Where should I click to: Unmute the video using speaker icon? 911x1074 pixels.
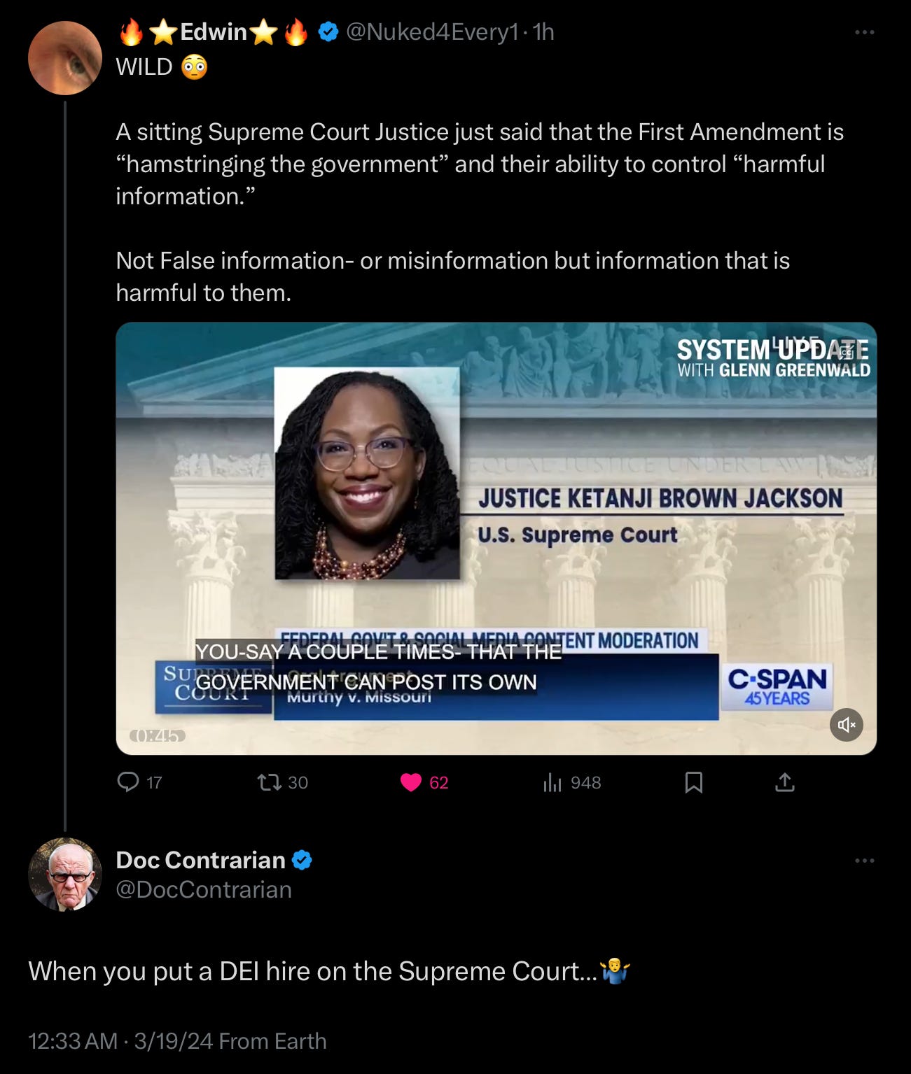click(x=847, y=725)
